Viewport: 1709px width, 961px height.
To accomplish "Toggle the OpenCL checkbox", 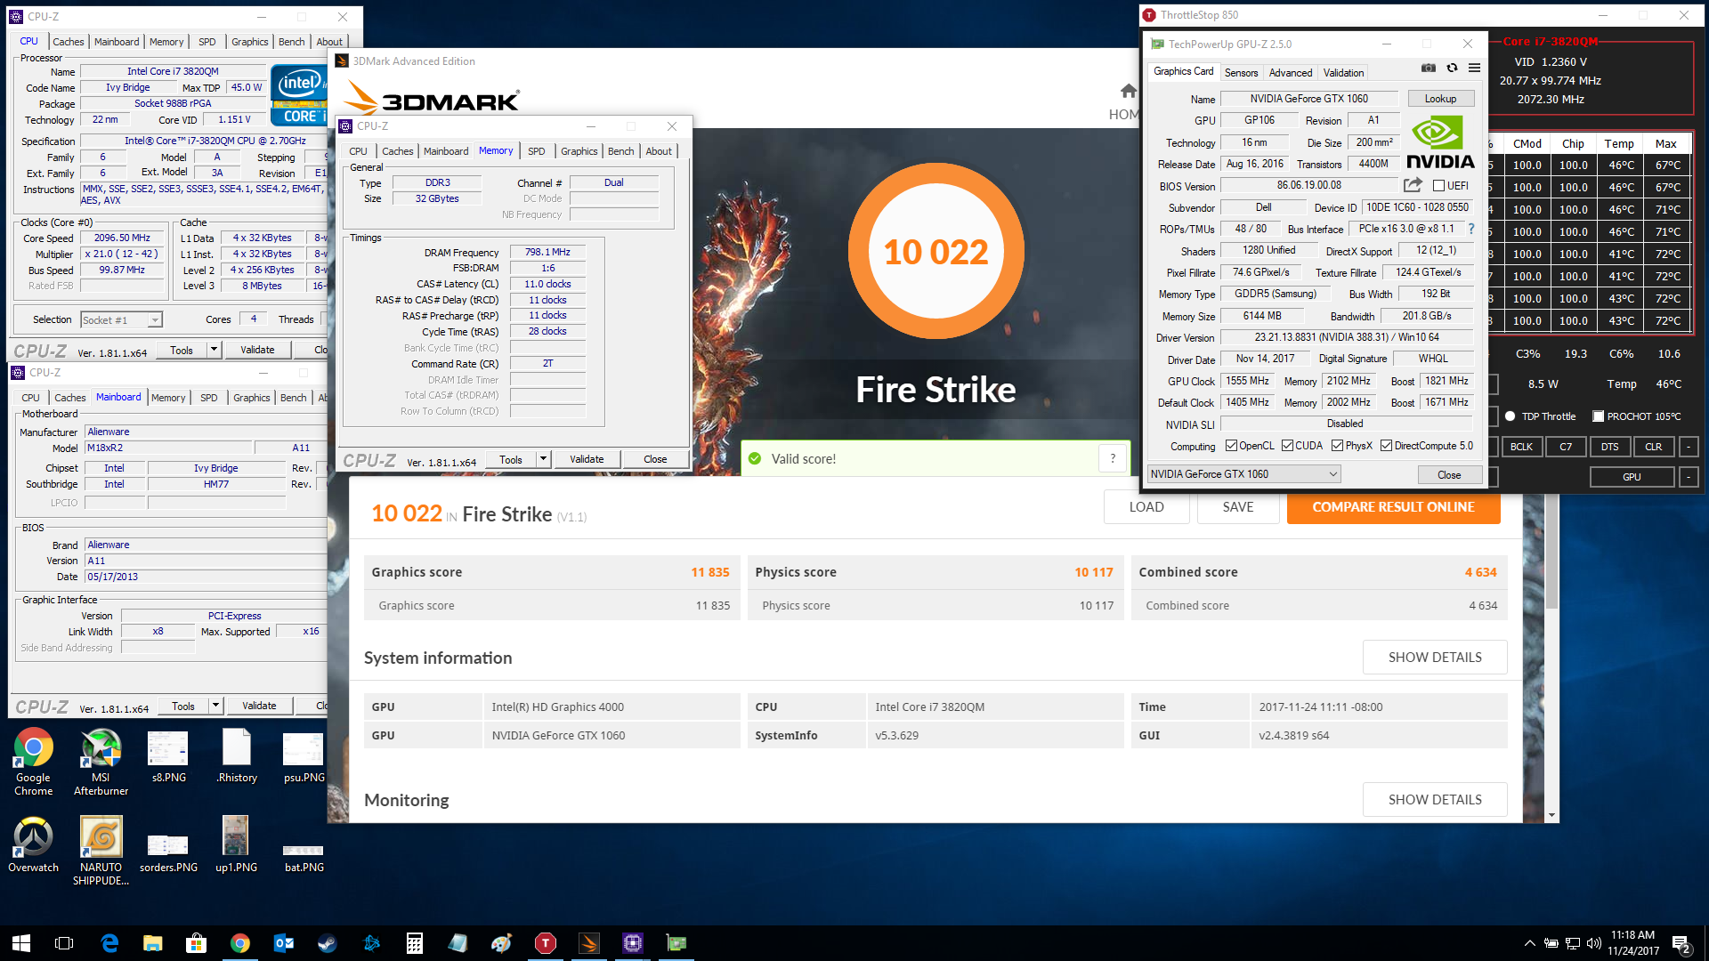I will (x=1231, y=446).
